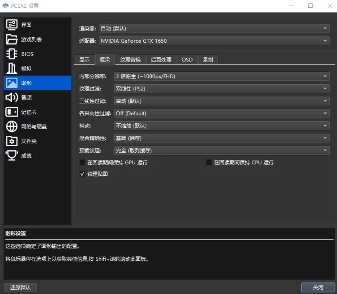The image size is (337, 294).
Task: Click the 关闭 button
Action: tap(318, 287)
